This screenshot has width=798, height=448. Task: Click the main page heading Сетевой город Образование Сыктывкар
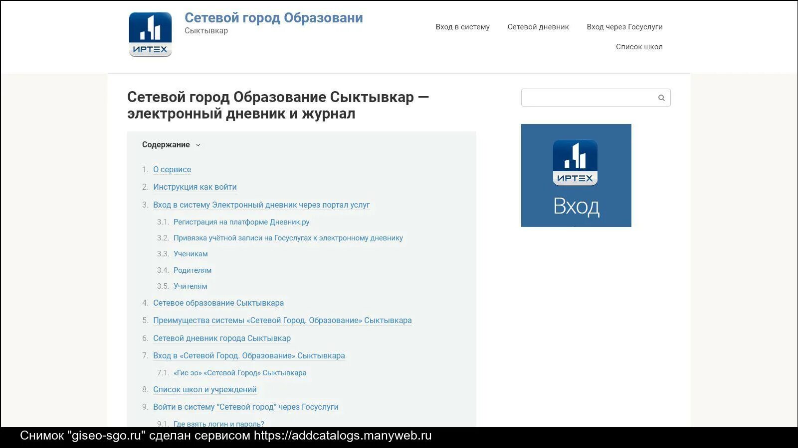(278, 105)
